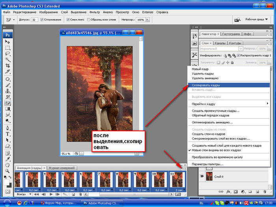The width and height of the screenshot is (276, 207).
Task: Click the Допуск tolerance input field
Action: [x=35, y=20]
